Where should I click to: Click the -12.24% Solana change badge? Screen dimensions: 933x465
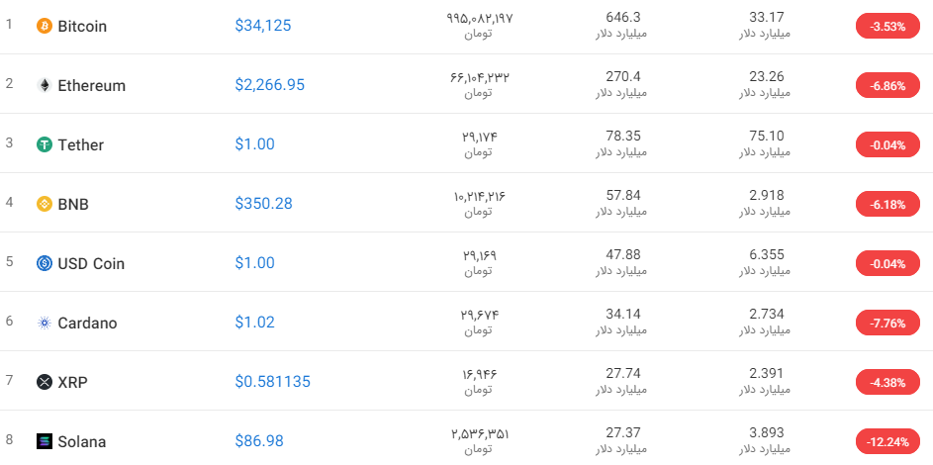click(x=887, y=442)
